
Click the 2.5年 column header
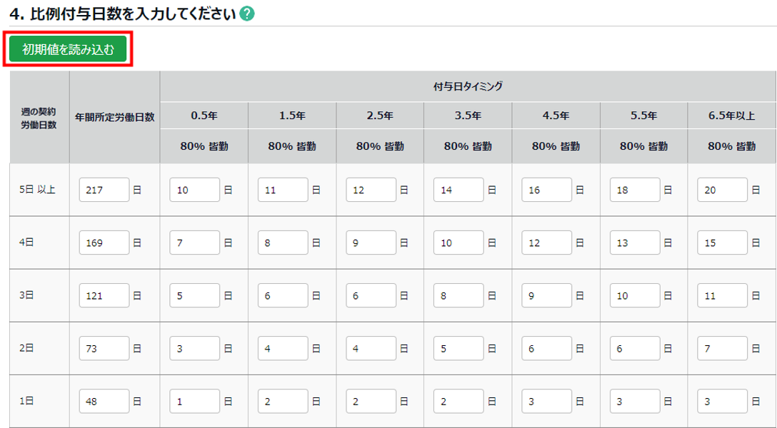tap(380, 116)
